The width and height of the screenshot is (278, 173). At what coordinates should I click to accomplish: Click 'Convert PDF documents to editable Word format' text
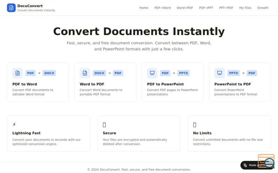[x=33, y=92]
